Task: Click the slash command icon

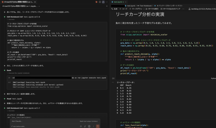Action: [93, 126]
